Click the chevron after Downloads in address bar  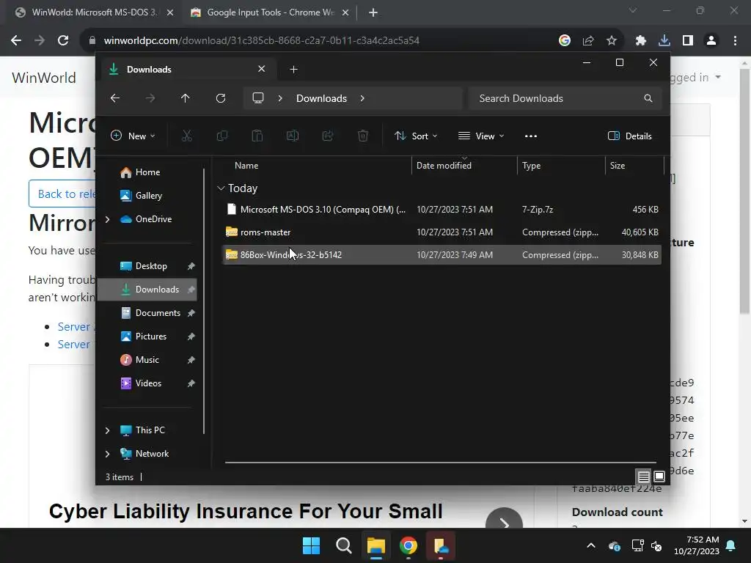point(362,98)
